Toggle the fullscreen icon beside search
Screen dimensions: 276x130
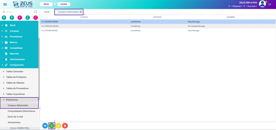pyautogui.click(x=36, y=12)
